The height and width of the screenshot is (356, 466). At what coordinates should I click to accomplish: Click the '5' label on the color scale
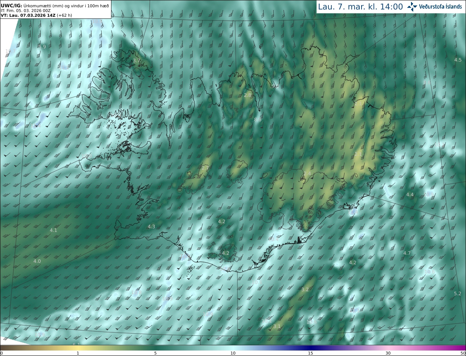point(155,353)
